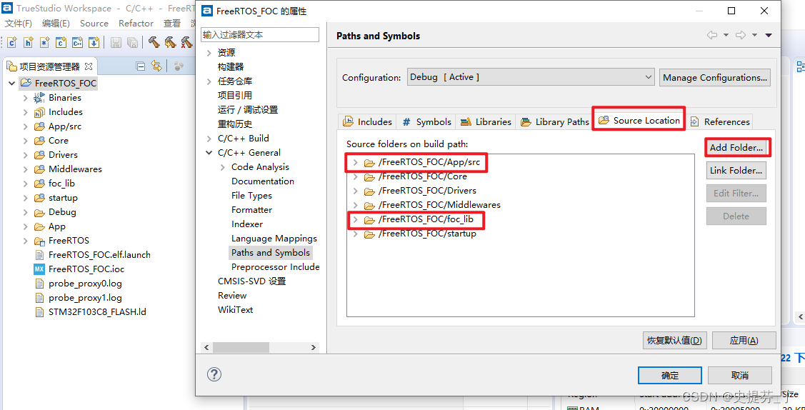
Task: Switch to the Symbols tab
Action: coord(426,121)
